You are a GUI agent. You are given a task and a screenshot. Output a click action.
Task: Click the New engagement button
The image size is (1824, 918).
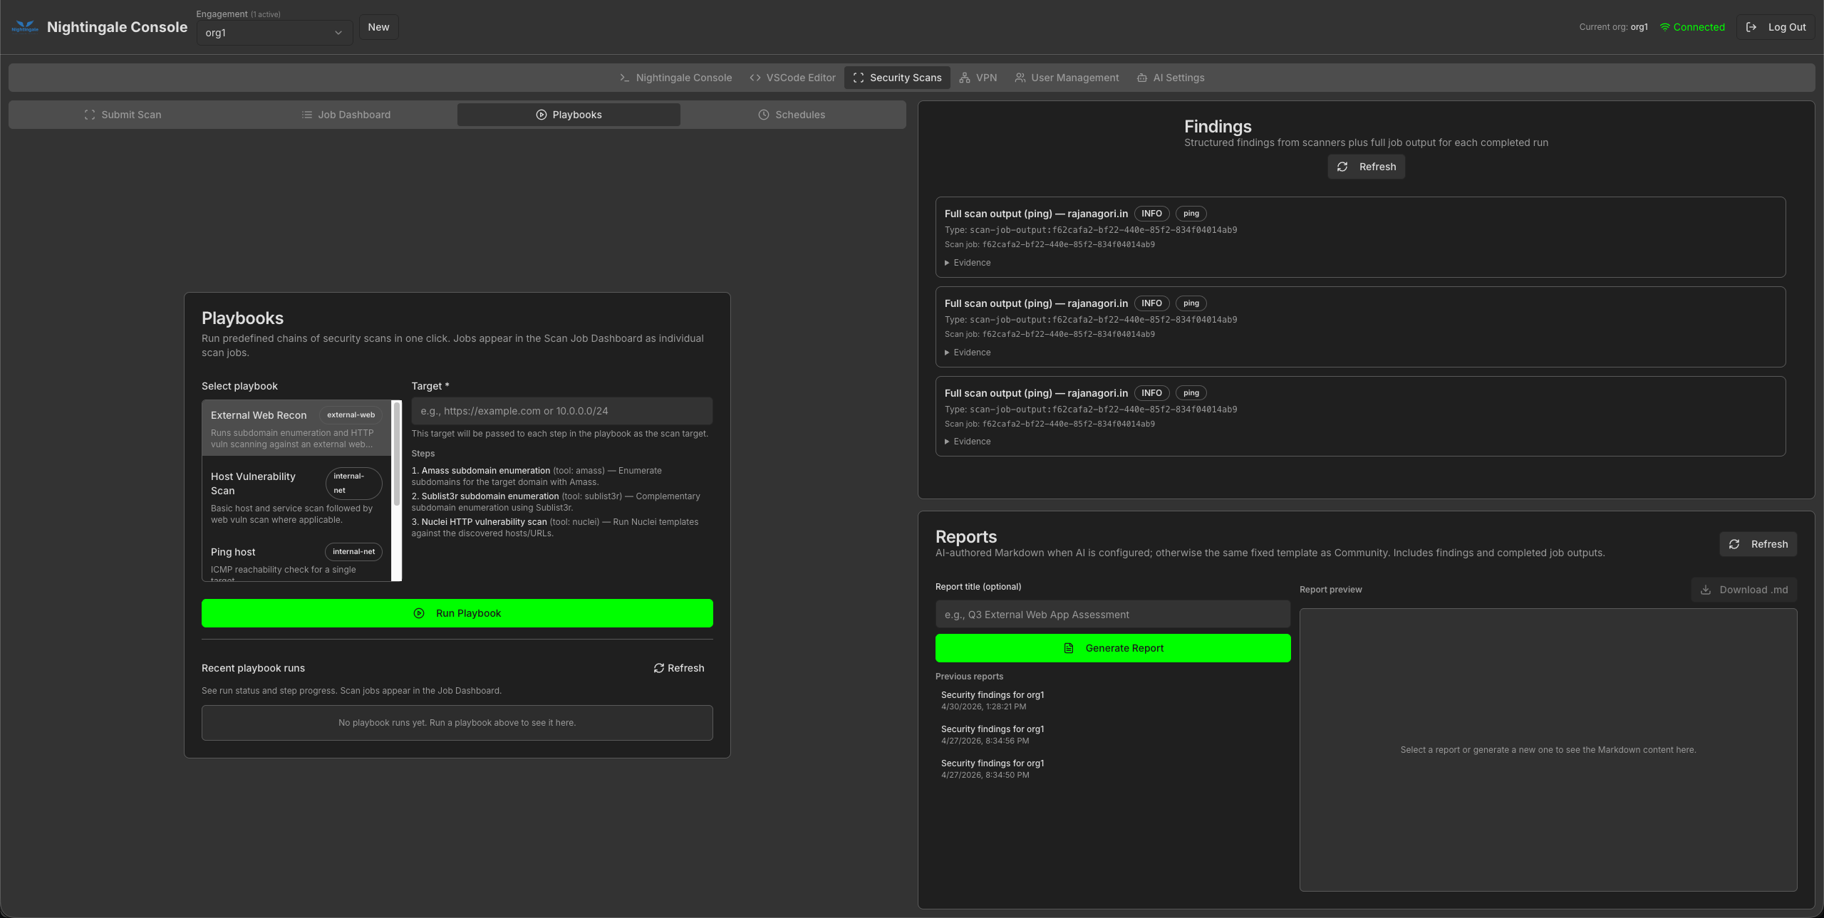tap(378, 27)
